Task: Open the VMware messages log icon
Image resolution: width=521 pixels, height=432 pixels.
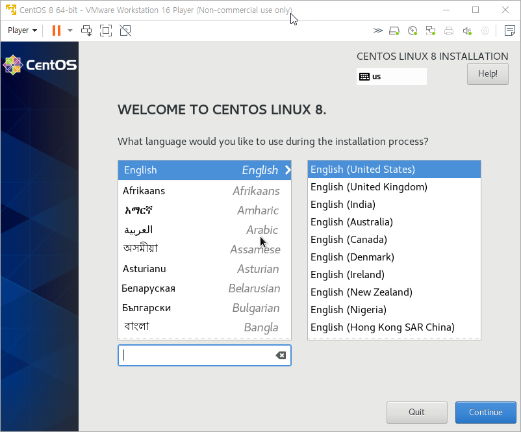Action: (x=509, y=31)
